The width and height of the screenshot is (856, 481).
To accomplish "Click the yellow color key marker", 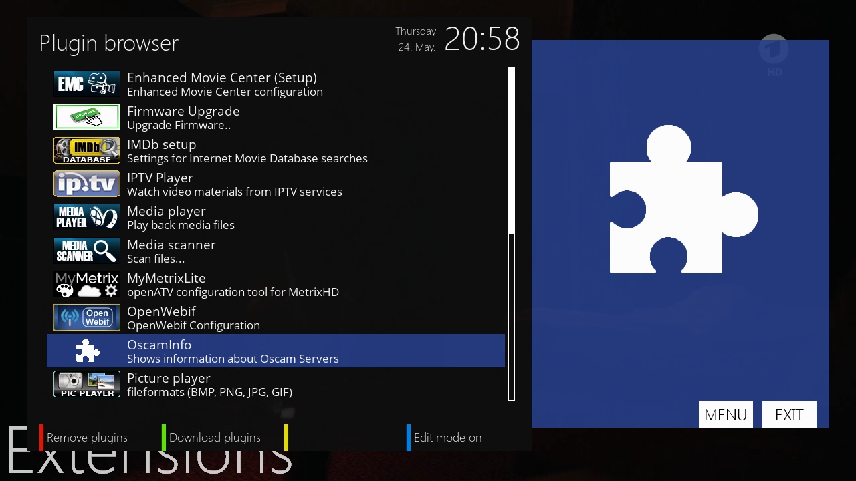I will 286,438.
